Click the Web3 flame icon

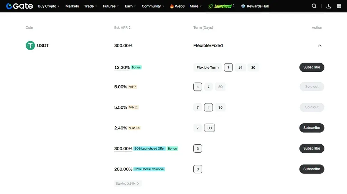pyautogui.click(x=172, y=6)
